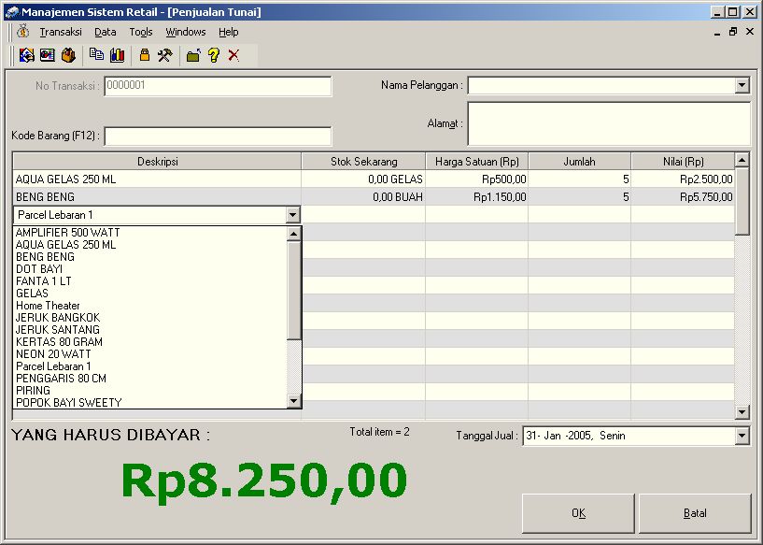Open the bar chart report icon
Viewport: 763px width, 545px height.
click(117, 55)
